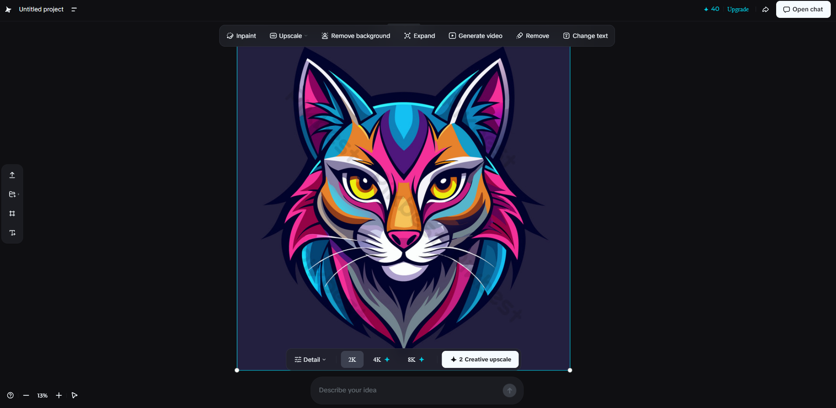The width and height of the screenshot is (836, 408).
Task: Open the project menu next to Untitled project
Action: pyautogui.click(x=74, y=9)
